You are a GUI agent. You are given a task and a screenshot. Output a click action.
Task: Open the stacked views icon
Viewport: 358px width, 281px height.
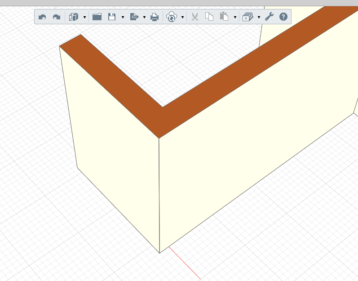248,17
